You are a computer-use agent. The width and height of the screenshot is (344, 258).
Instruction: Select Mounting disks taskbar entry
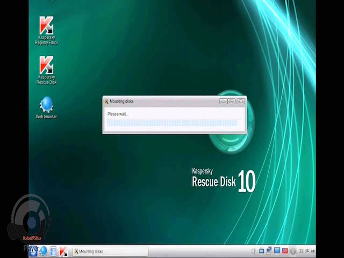[110, 251]
